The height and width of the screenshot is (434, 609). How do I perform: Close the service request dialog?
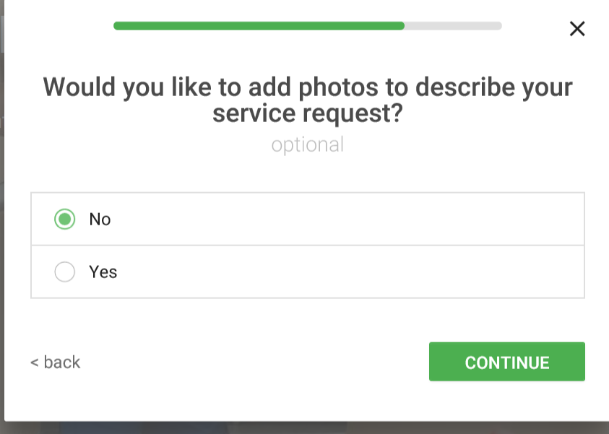pos(577,29)
